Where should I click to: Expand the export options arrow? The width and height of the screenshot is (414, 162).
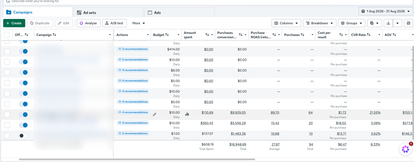tap(397, 23)
